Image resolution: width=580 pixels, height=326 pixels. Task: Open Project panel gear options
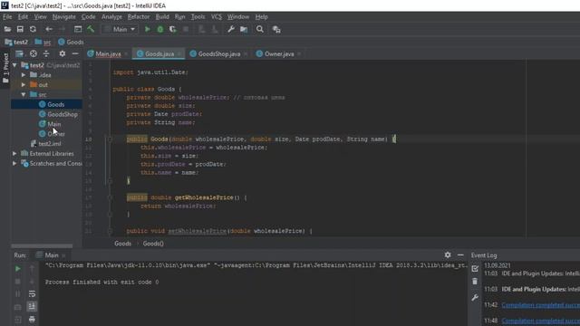[63, 54]
